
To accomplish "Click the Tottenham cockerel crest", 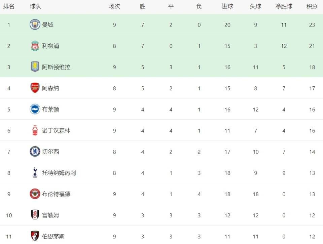I will (35, 173).
